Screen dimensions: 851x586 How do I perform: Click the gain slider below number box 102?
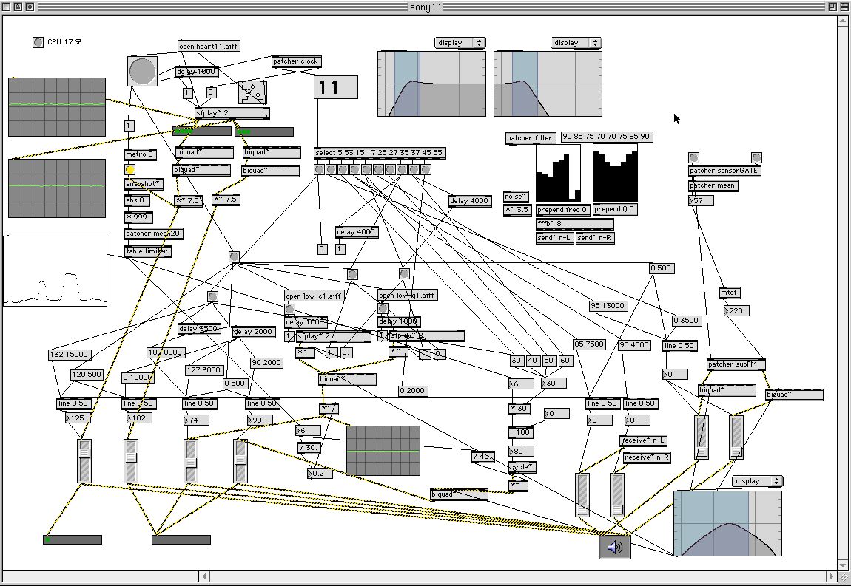[131, 461]
